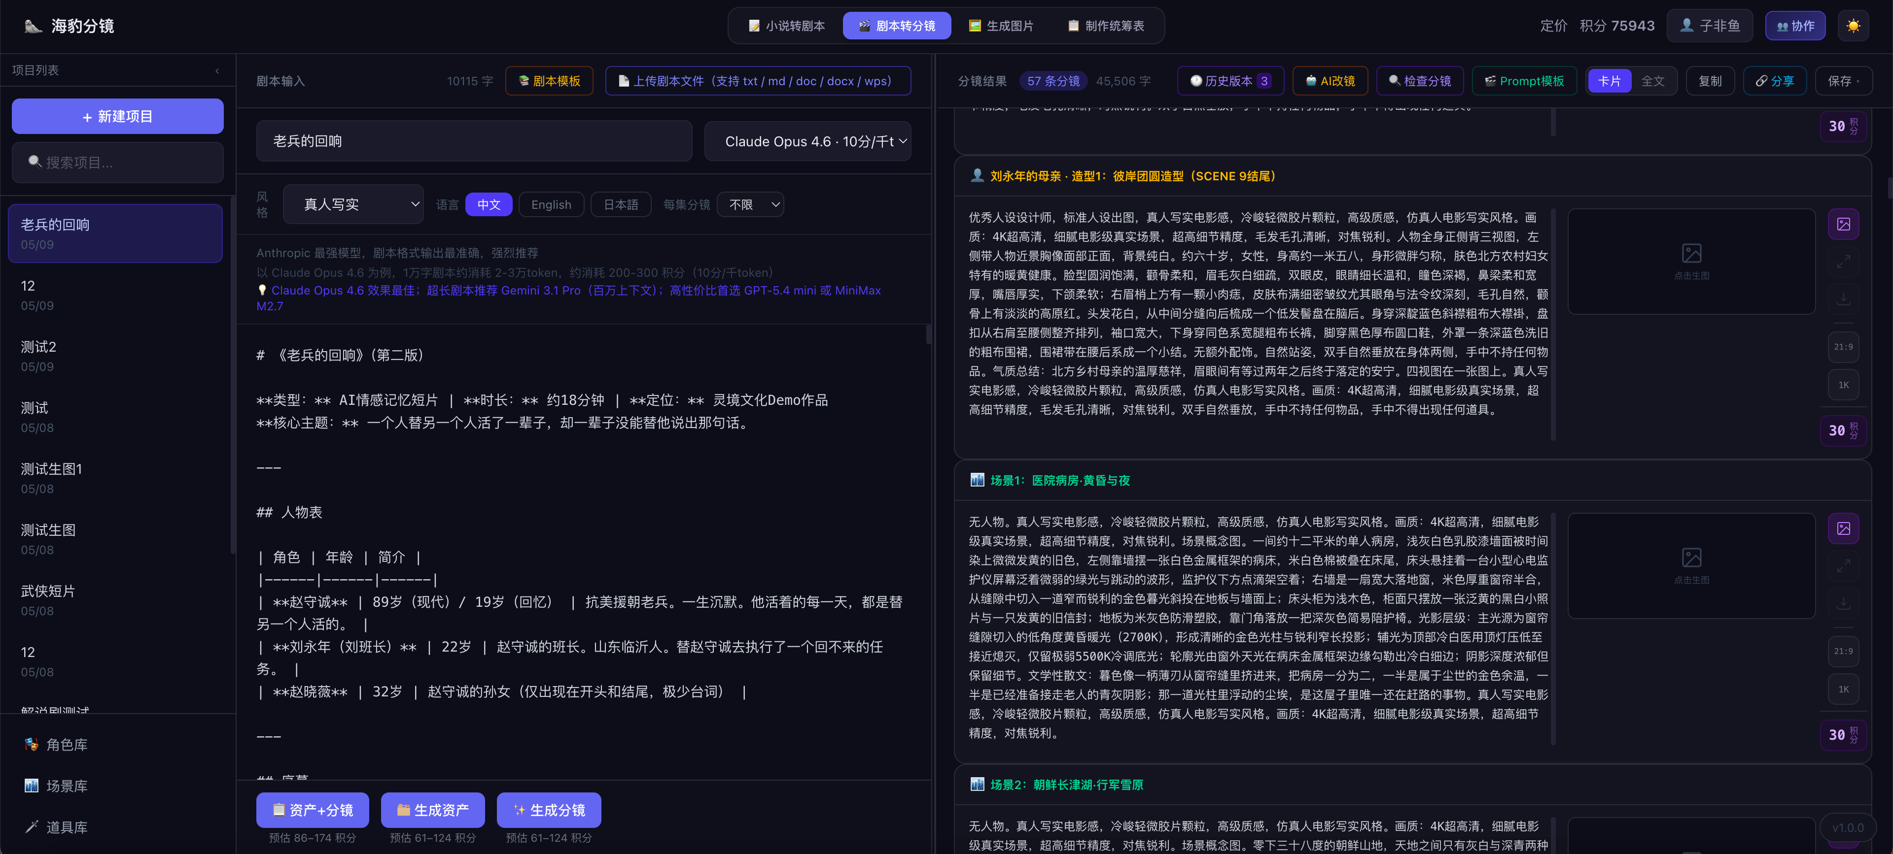Expand the image in 刘永年的母亲 card
This screenshot has width=1893, height=854.
1843,262
